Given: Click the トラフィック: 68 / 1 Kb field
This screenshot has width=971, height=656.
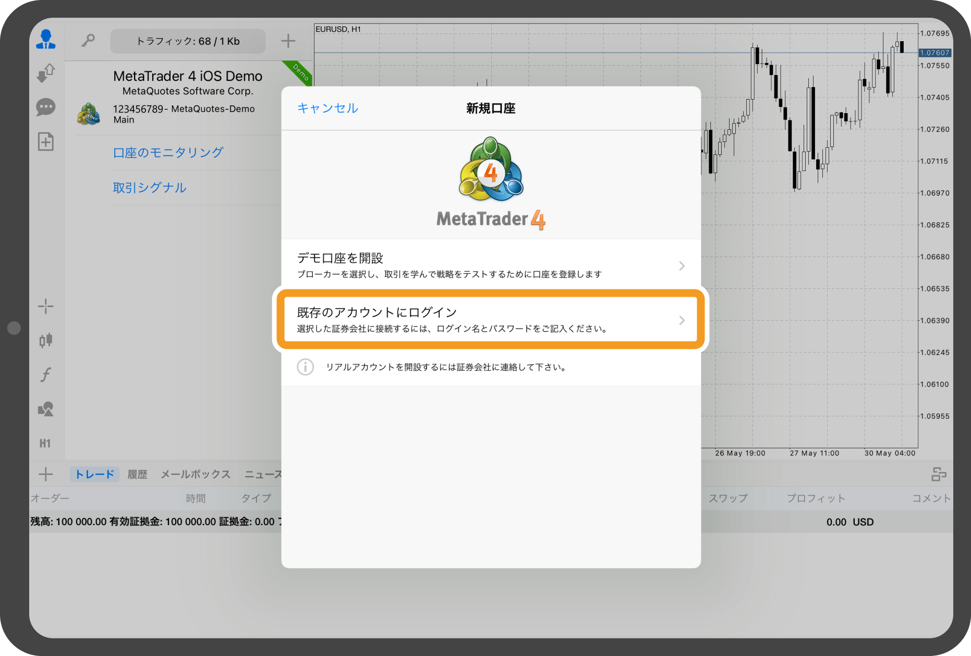Looking at the screenshot, I should tap(188, 41).
